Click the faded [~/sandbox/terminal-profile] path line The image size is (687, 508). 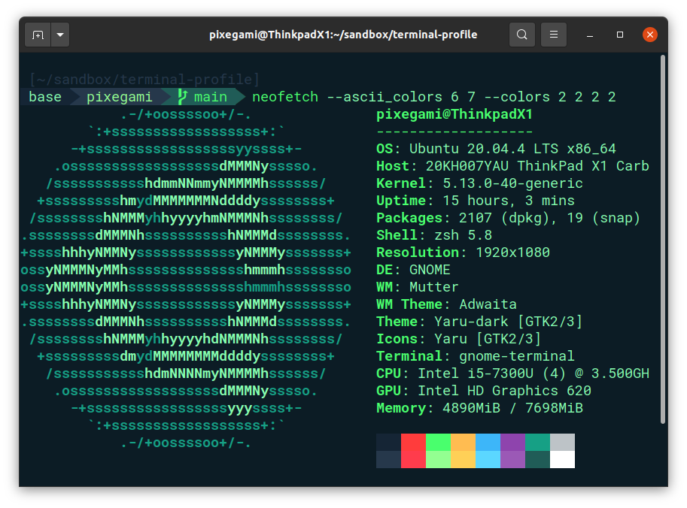(144, 80)
